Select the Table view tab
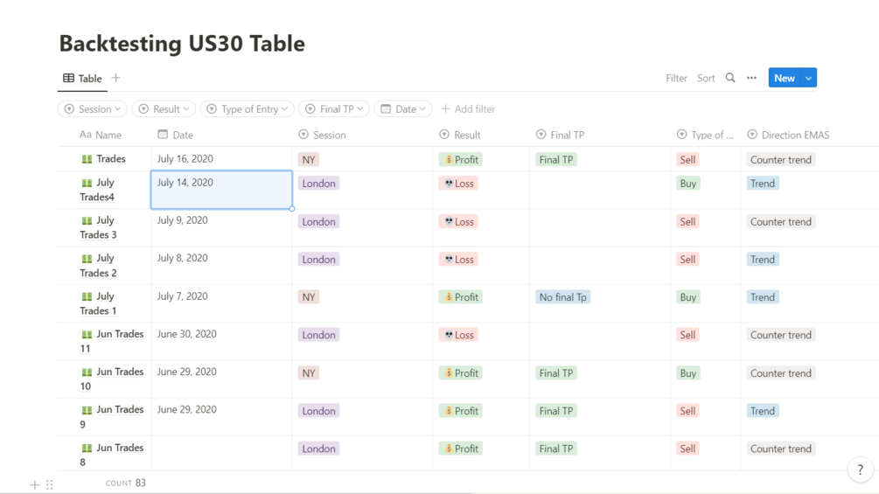The height and width of the screenshot is (494, 879). (82, 79)
